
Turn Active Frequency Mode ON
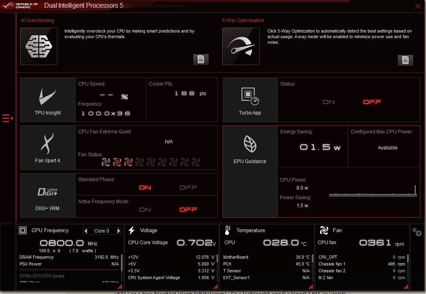pos(145,210)
